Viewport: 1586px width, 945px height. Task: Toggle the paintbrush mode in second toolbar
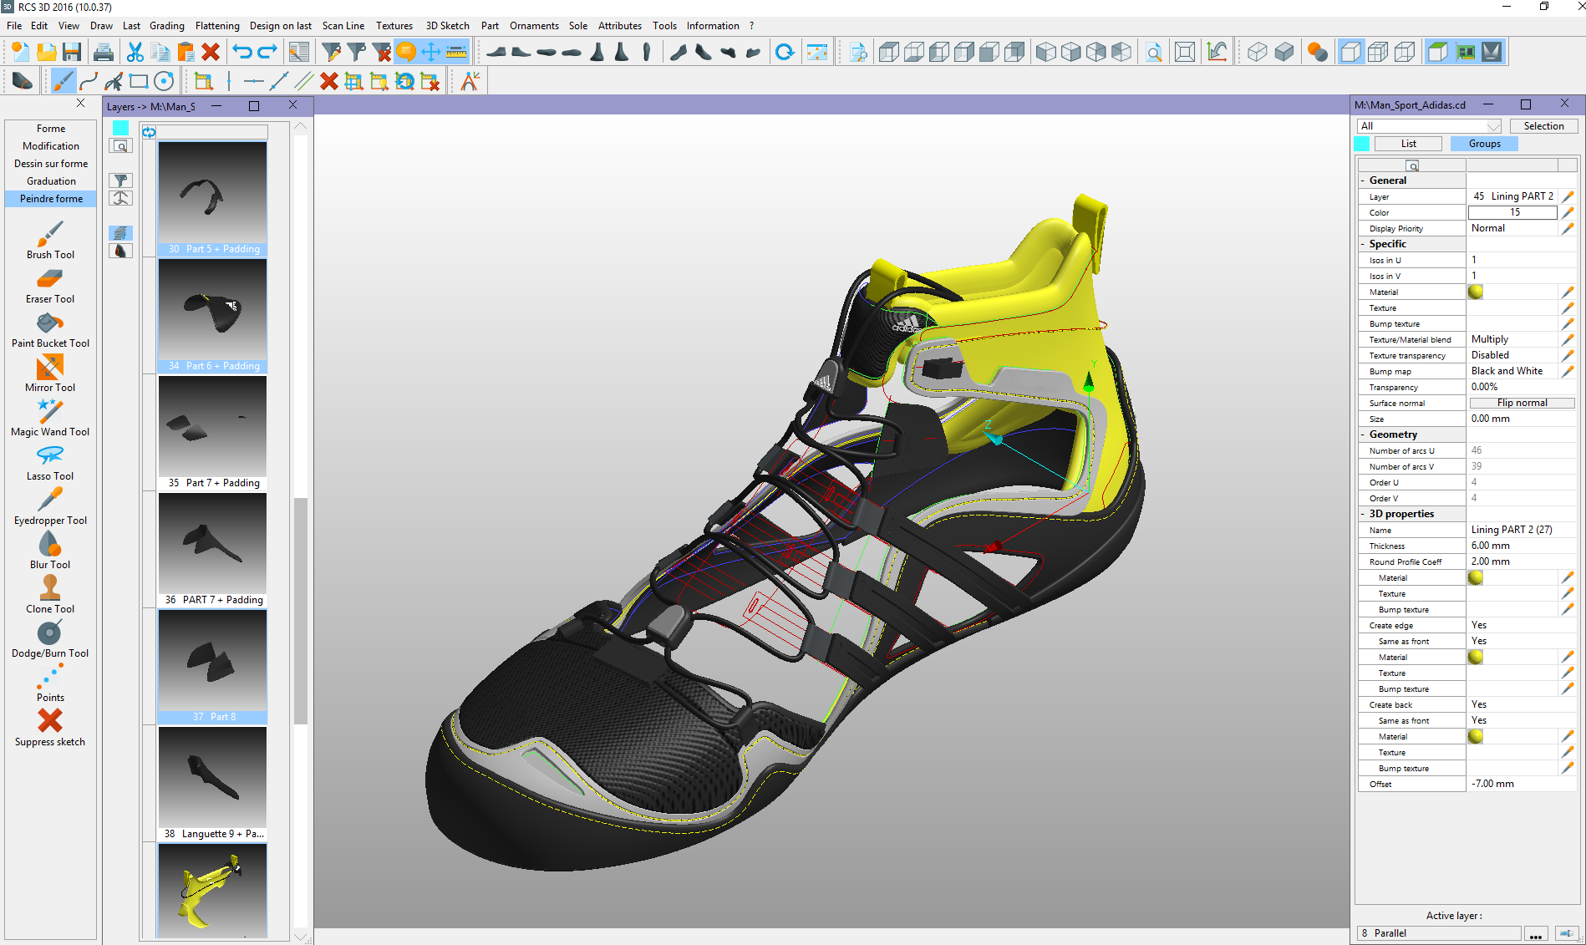[63, 81]
